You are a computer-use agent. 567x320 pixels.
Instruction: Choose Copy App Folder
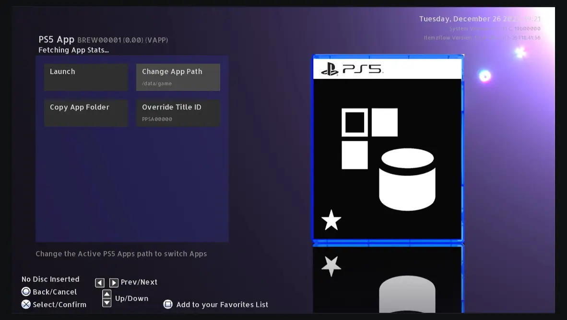tap(86, 113)
